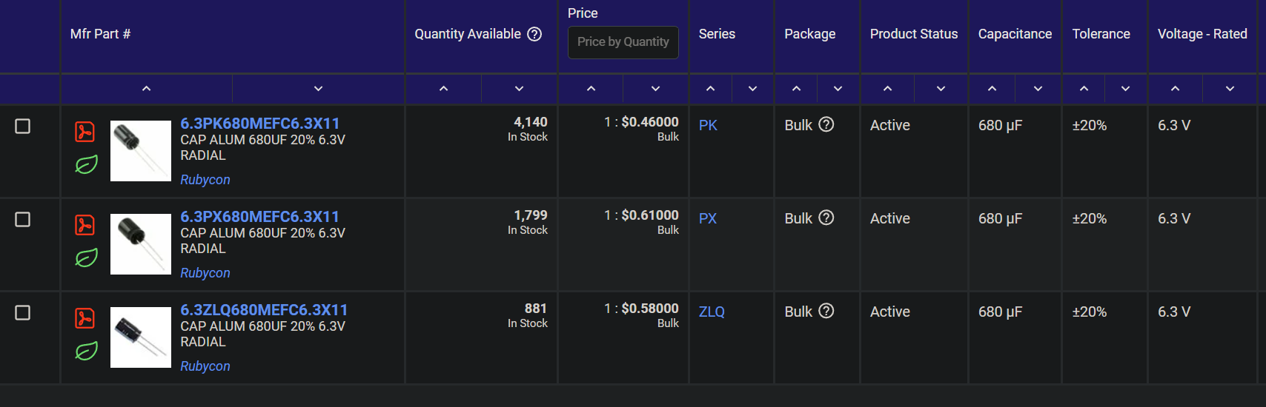
Task: Click Bulk help icon in ZLQ row
Action: point(826,312)
